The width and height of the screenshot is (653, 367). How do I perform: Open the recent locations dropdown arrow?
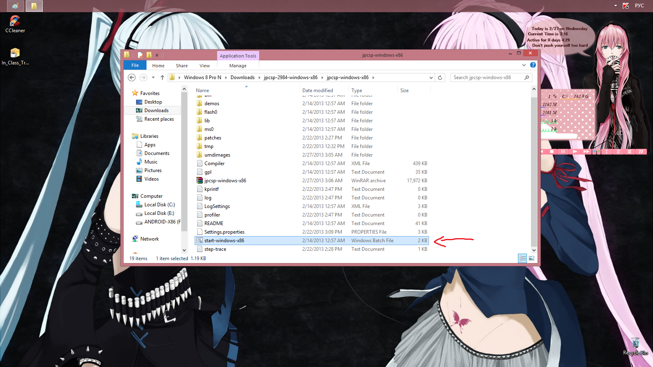tap(153, 77)
